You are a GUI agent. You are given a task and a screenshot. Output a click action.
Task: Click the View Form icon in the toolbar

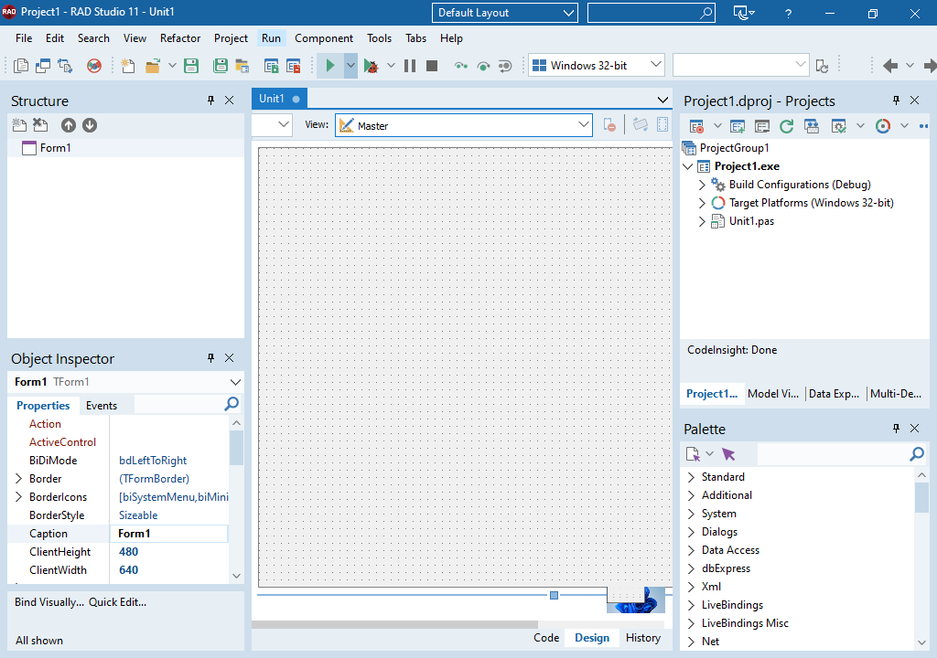[43, 66]
